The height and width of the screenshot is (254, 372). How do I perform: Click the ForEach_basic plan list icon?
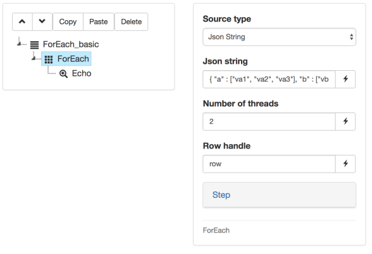(x=34, y=44)
